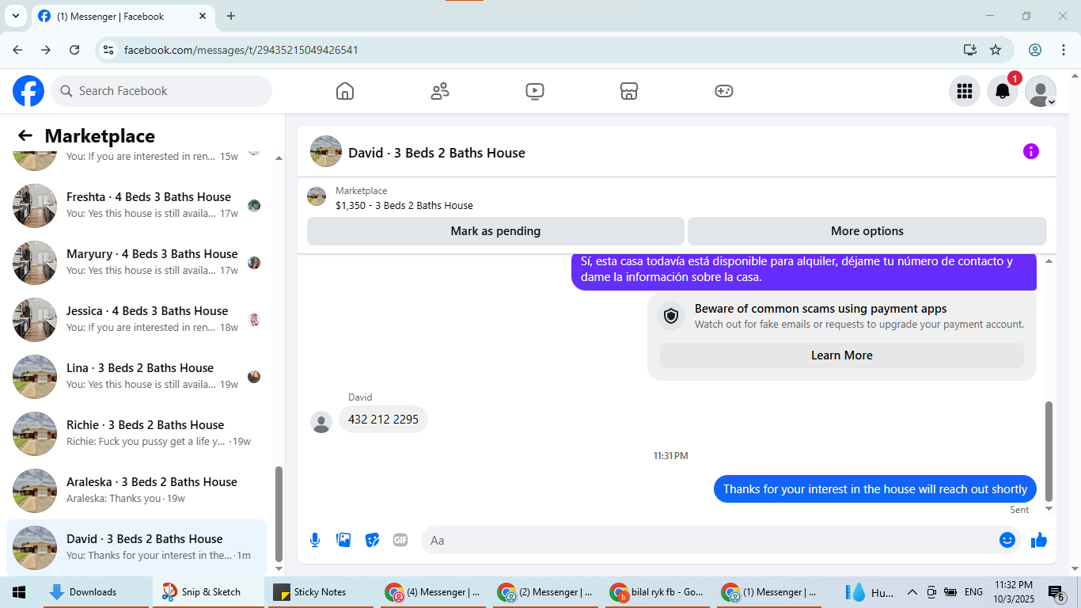Click Learn More about scams
The height and width of the screenshot is (608, 1081).
click(x=842, y=355)
